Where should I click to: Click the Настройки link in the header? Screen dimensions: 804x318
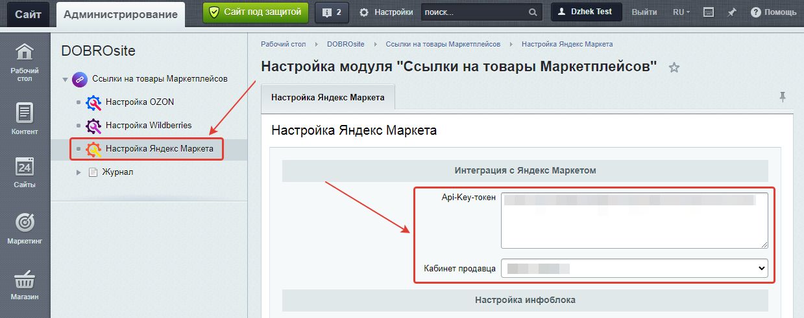point(394,12)
